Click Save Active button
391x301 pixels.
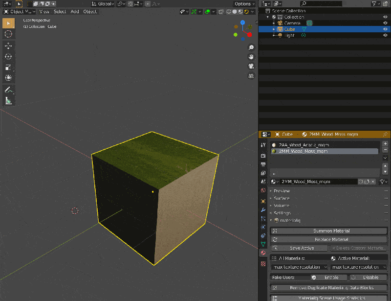(x=299, y=248)
